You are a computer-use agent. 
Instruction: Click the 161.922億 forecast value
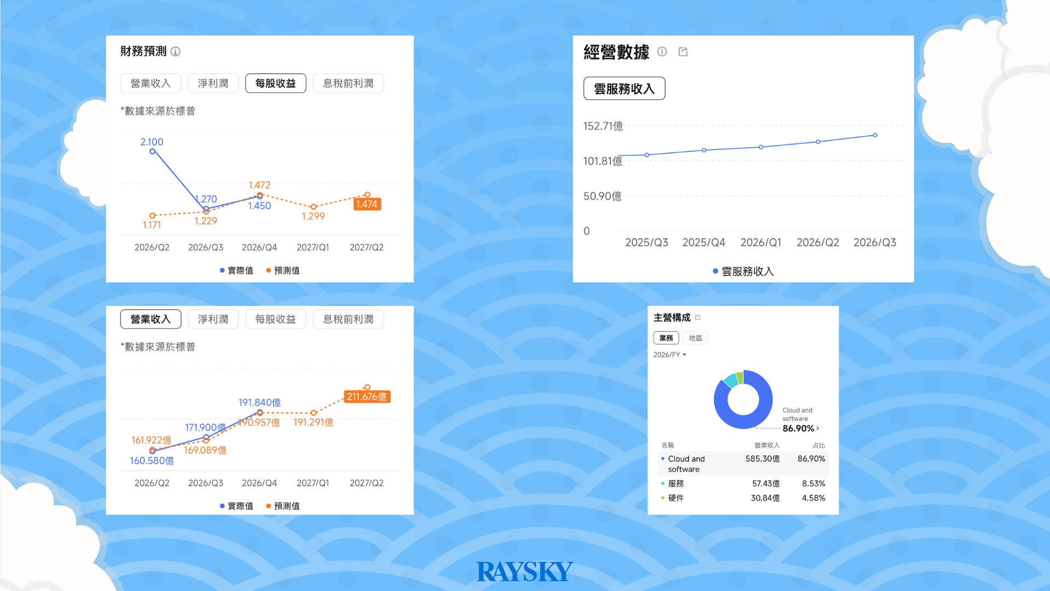click(x=151, y=440)
